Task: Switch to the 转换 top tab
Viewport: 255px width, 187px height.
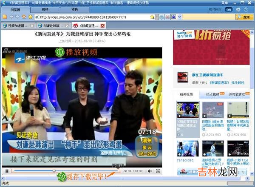Action: tap(74, 9)
